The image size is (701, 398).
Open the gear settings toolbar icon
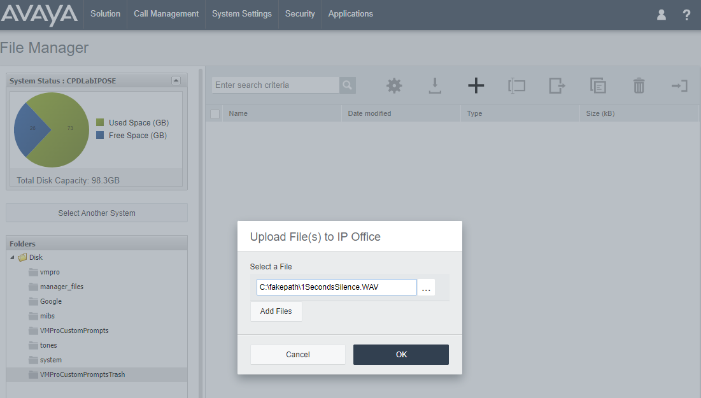394,85
